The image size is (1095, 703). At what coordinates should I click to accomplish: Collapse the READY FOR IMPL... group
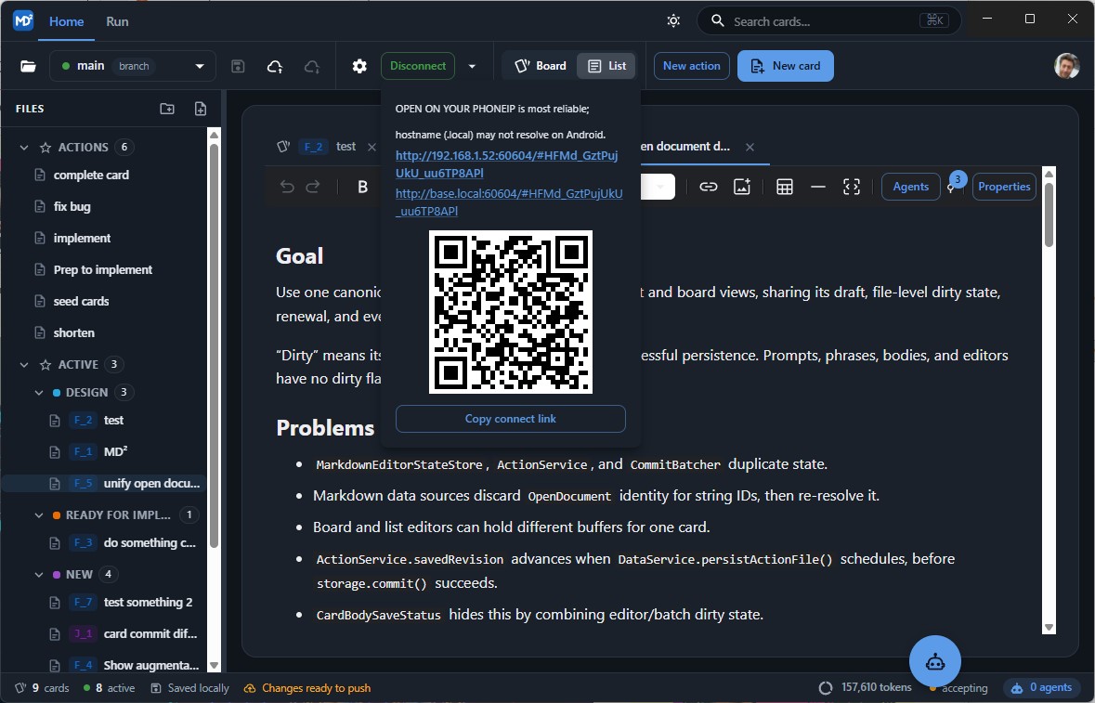click(39, 515)
